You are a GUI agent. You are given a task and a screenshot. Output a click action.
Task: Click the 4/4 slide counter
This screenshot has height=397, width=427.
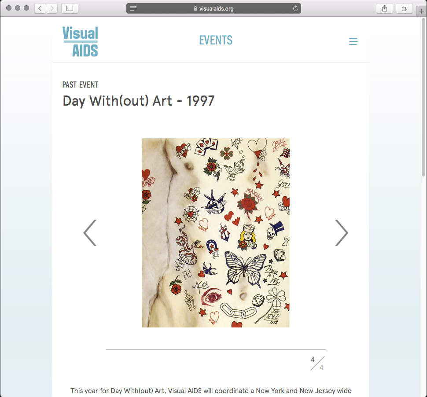tap(317, 363)
